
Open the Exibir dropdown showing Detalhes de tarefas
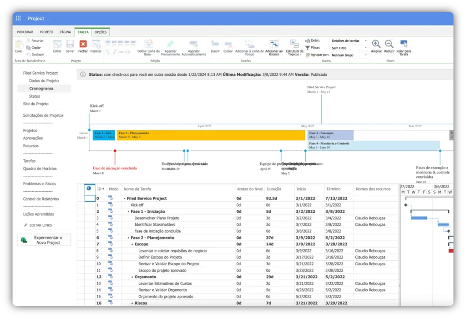click(349, 41)
